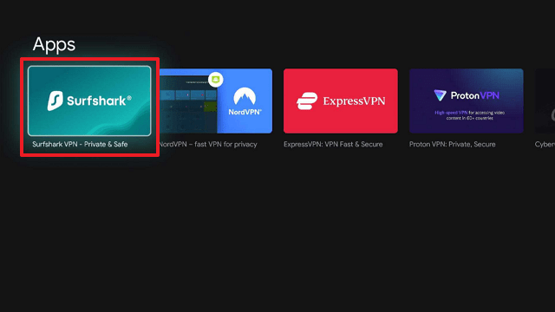
Task: Click the 'Surfshark VPN - Private & Safe' label
Action: click(x=80, y=145)
